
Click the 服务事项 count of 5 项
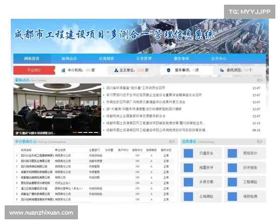(x=196, y=70)
